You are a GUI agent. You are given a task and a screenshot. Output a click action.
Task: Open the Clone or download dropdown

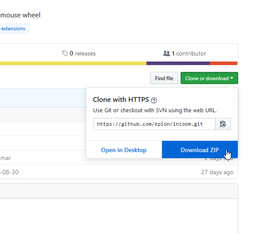(209, 78)
